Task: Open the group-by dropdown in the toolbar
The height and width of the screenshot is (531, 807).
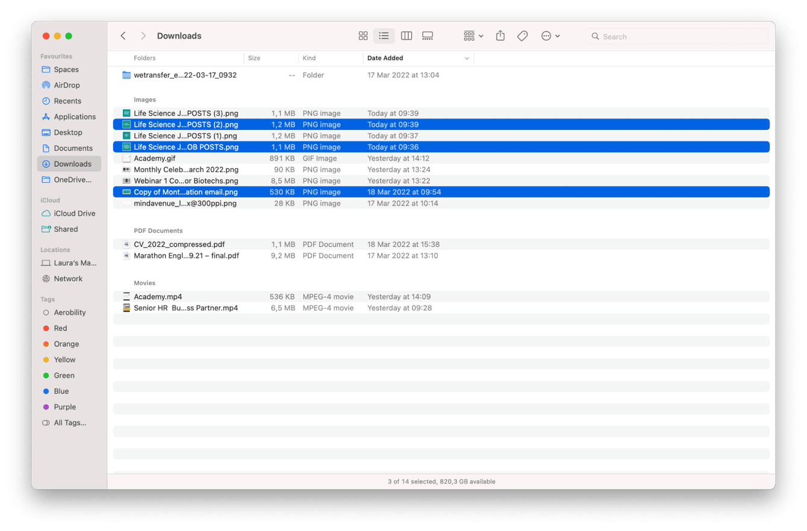Action: coord(473,36)
